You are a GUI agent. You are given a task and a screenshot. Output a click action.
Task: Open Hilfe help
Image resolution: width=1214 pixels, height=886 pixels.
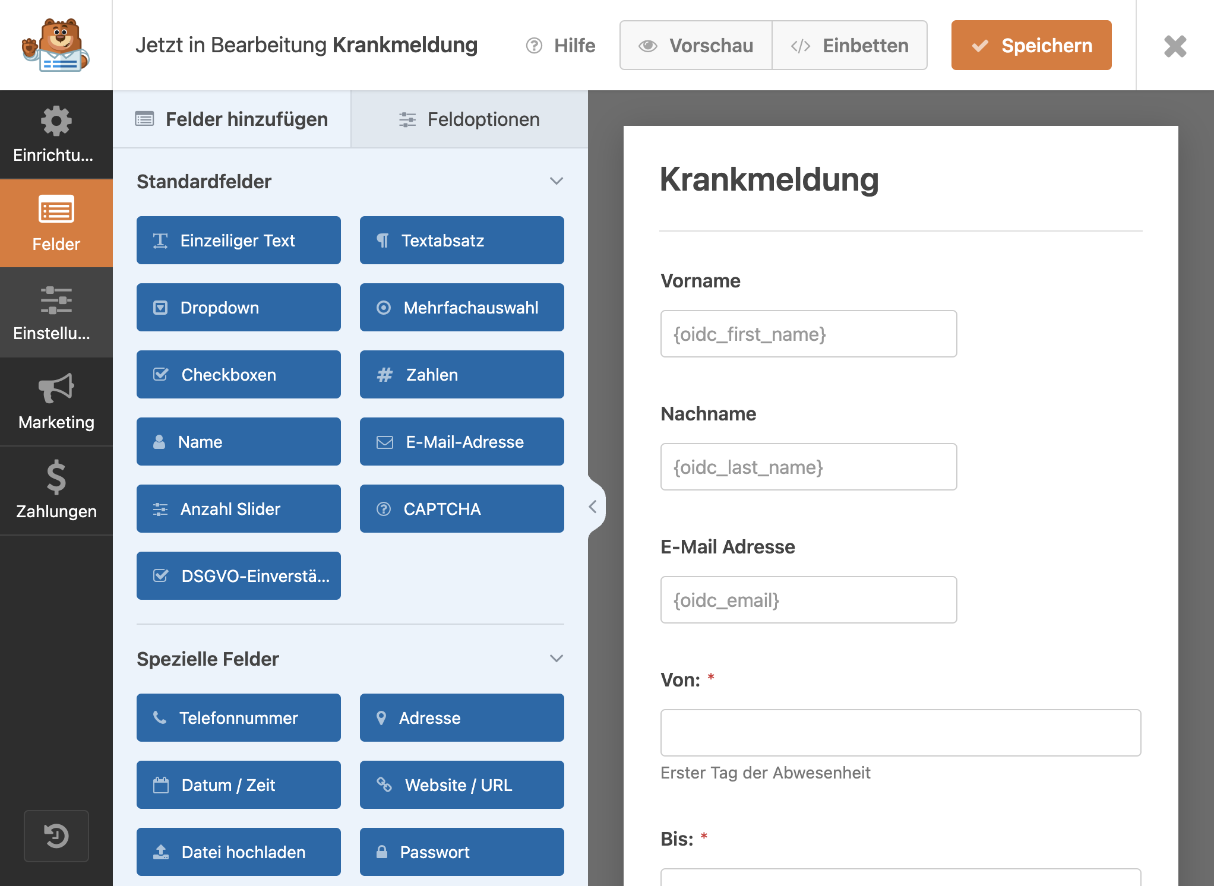click(x=561, y=46)
